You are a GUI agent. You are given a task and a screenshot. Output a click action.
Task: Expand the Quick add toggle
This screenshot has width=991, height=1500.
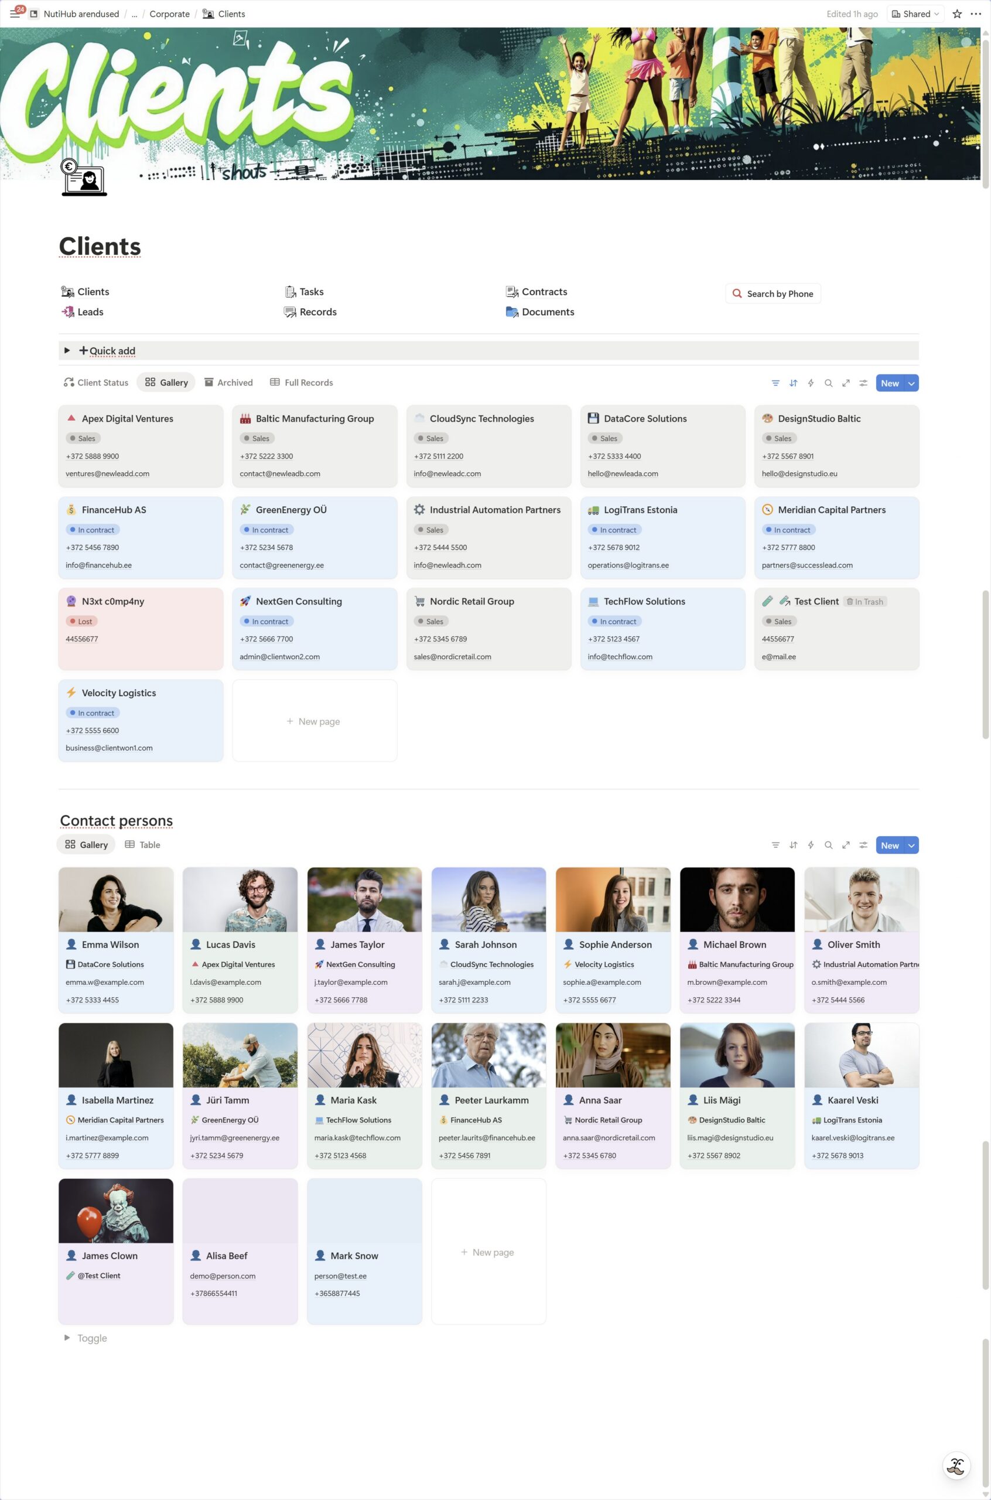(x=67, y=350)
